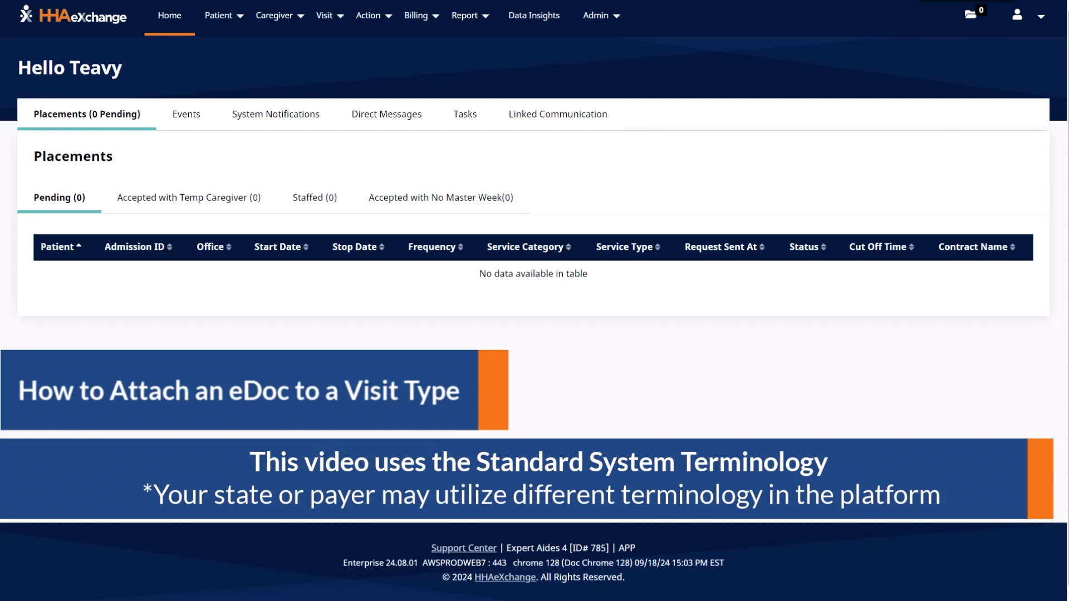Select the Data Insights menu item

(533, 15)
